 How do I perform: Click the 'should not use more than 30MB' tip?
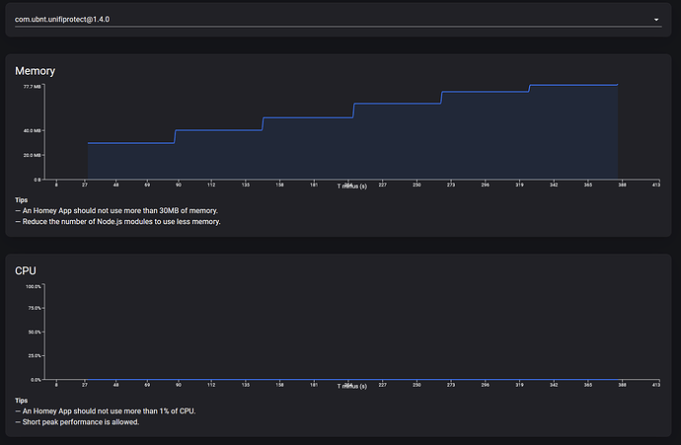tap(116, 210)
